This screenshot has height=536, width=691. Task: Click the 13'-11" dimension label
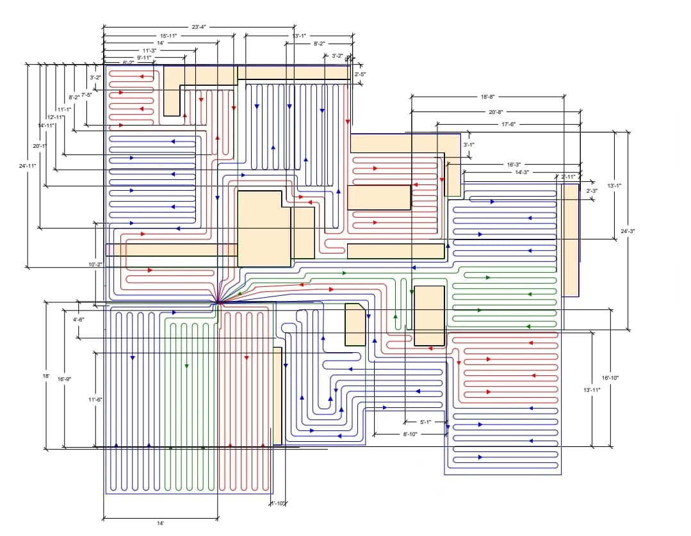tap(592, 390)
